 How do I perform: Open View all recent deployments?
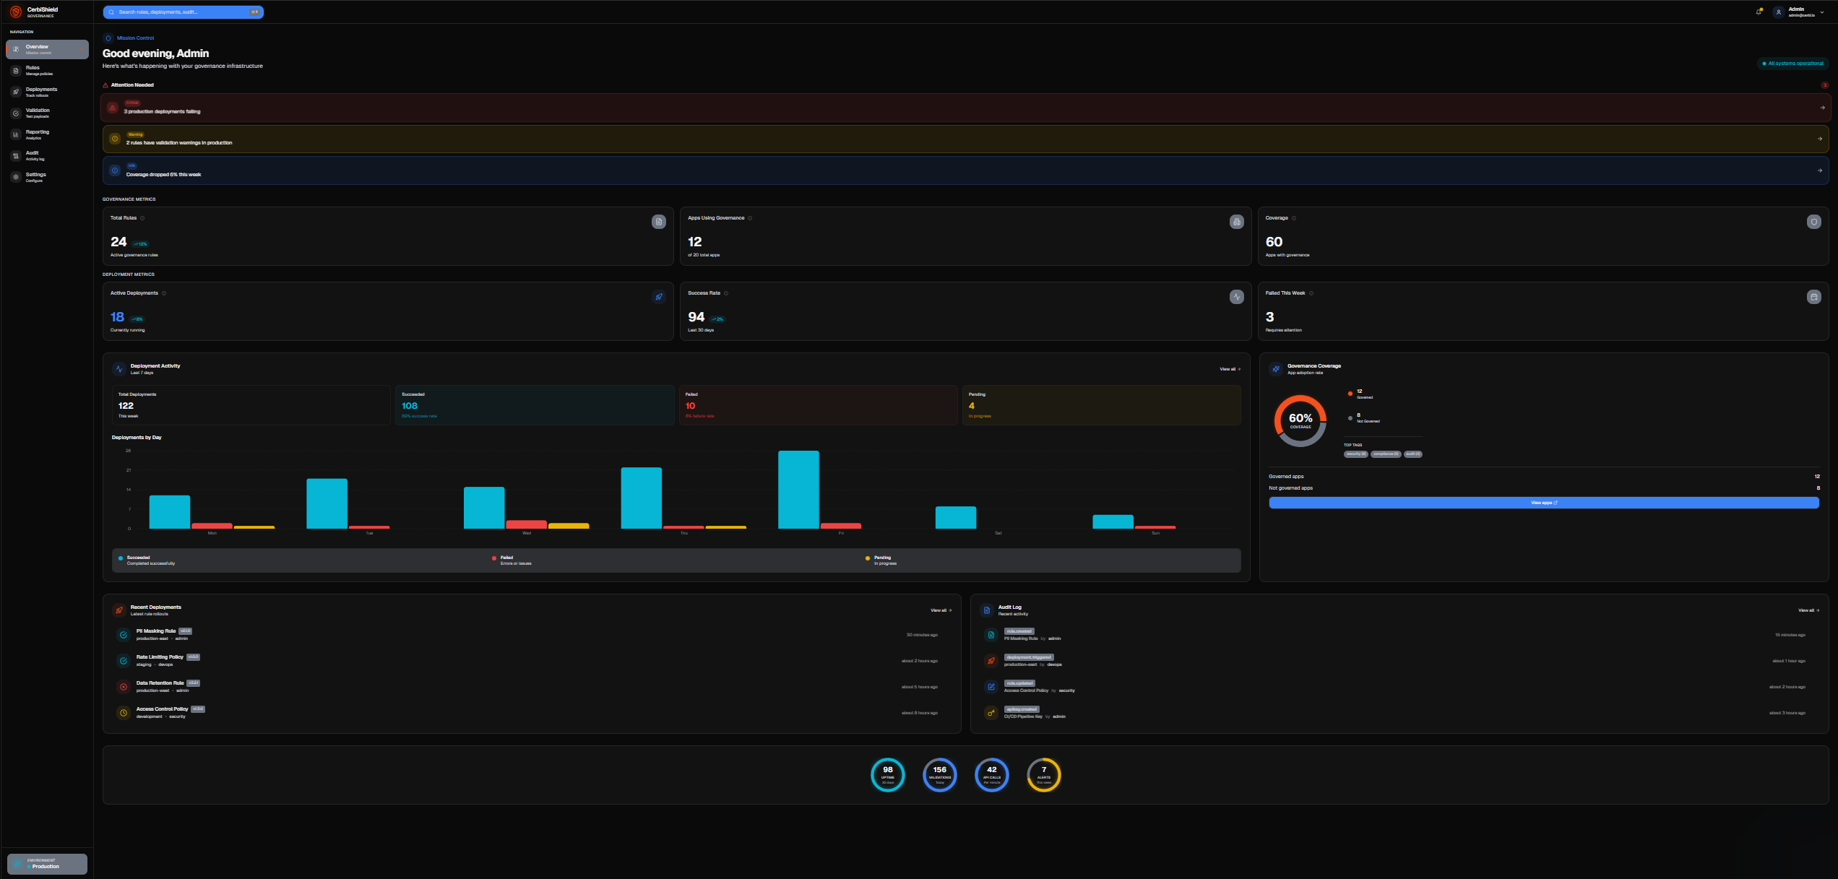939,610
